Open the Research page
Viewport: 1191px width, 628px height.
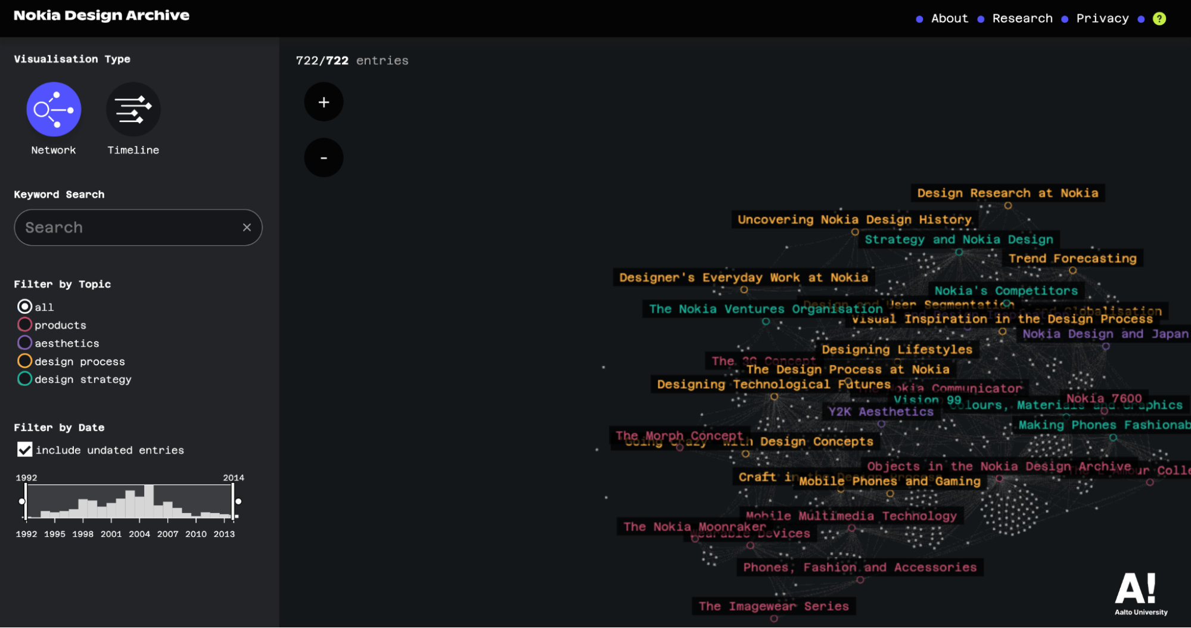1022,18
